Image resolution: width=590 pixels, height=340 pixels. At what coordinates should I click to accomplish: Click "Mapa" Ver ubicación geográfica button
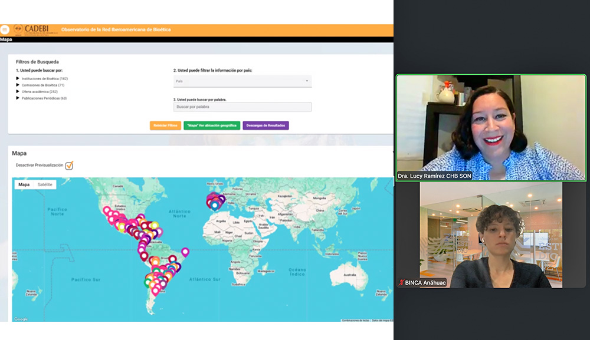click(x=211, y=126)
